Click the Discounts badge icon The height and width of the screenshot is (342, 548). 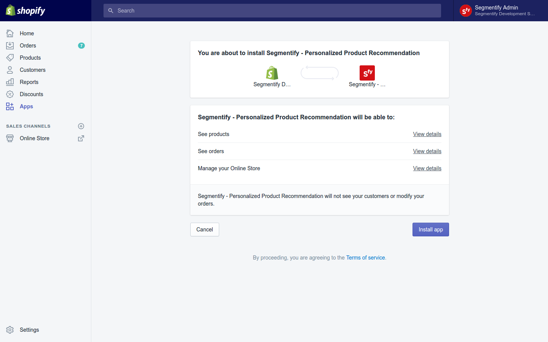10,94
